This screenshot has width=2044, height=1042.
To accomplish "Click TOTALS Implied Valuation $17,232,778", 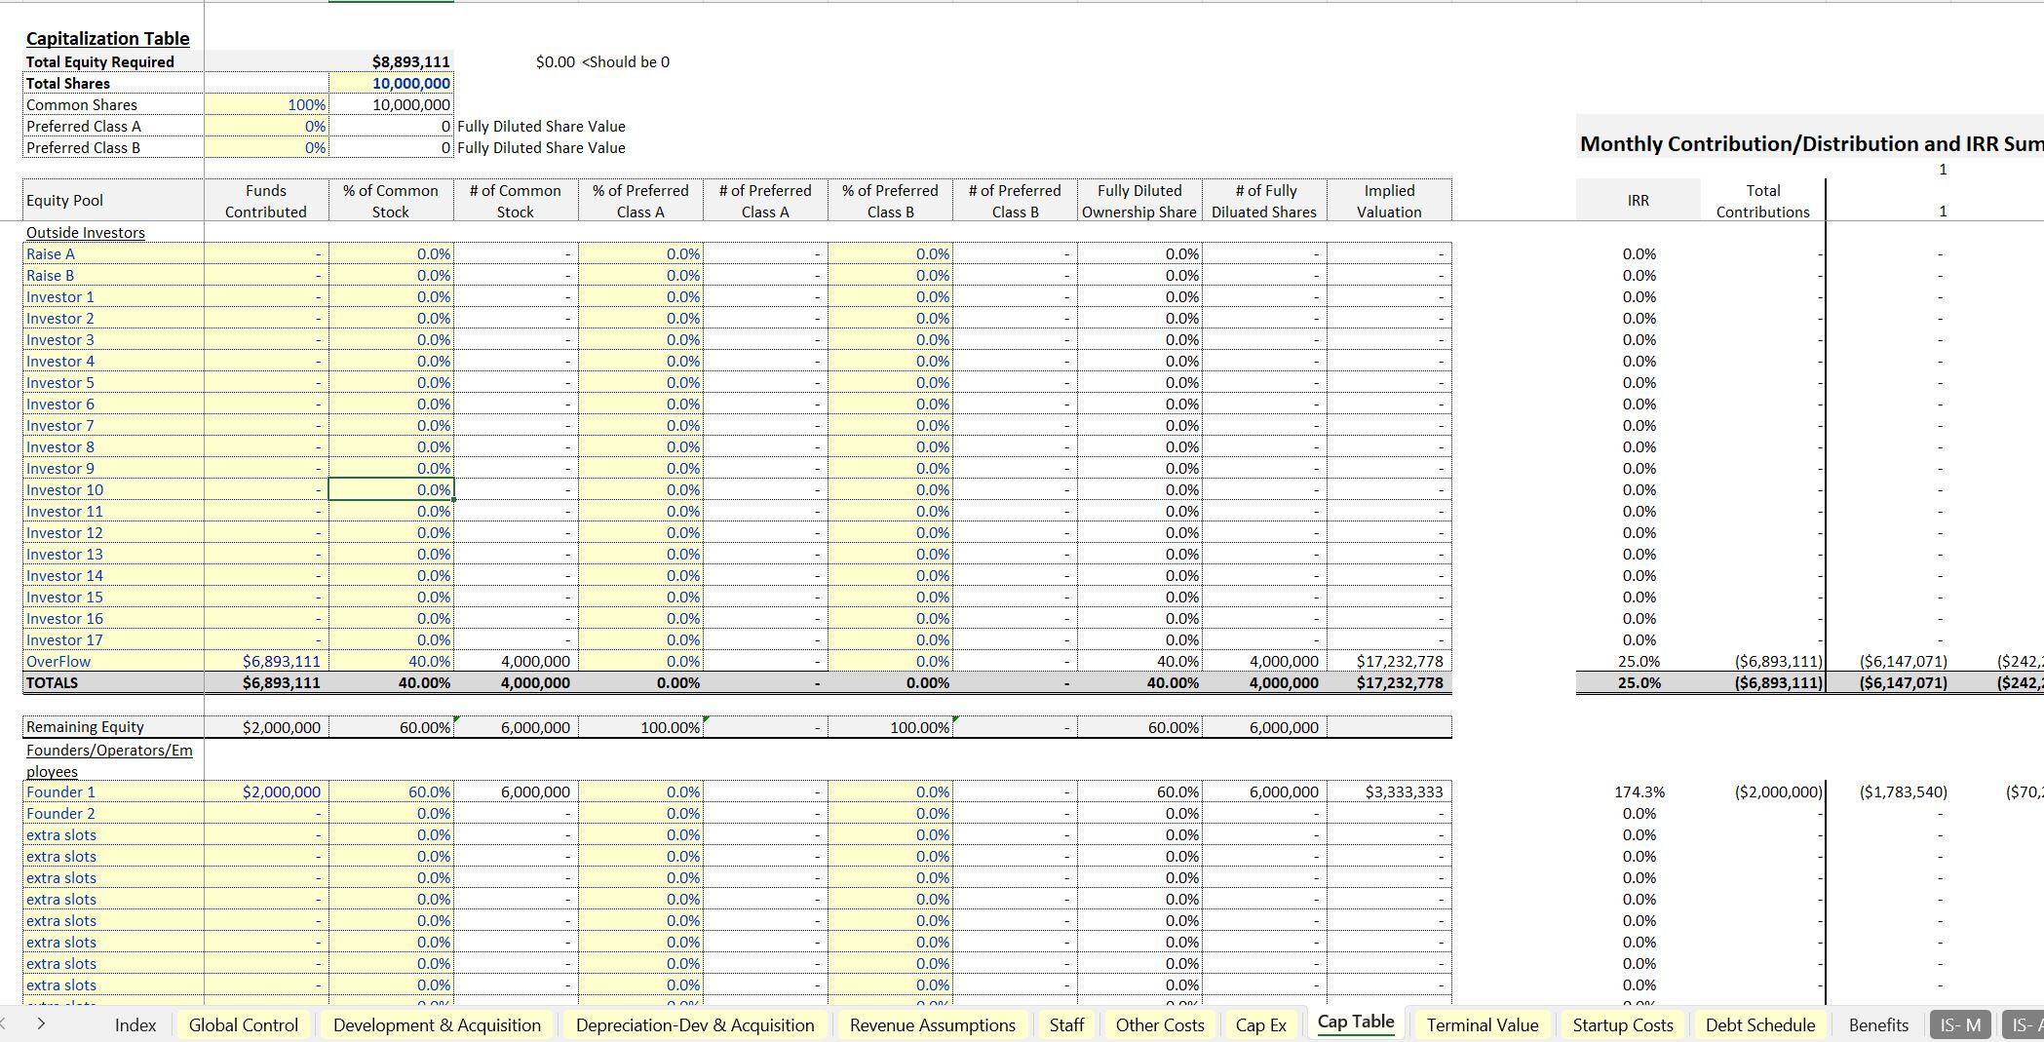I will 1389,682.
